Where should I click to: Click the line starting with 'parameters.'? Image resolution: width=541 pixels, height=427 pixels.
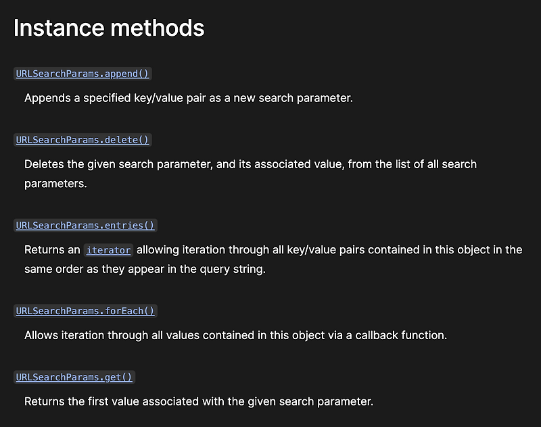point(55,183)
